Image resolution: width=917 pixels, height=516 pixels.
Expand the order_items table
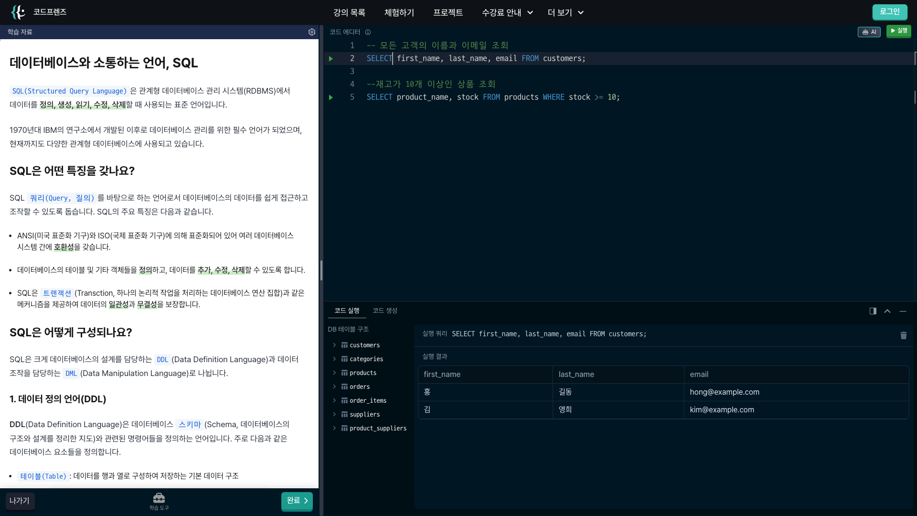click(334, 400)
